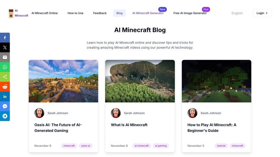This screenshot has height=157, width=280.
Task: Open the Oasis AI article title
Action: click(58, 128)
